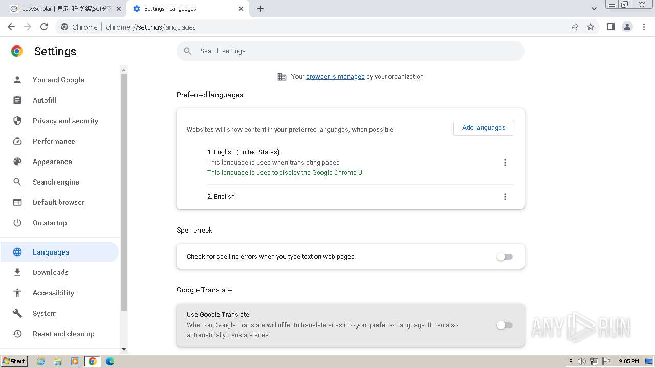The width and height of the screenshot is (655, 368).
Task: Open the side panel icon
Action: [610, 27]
